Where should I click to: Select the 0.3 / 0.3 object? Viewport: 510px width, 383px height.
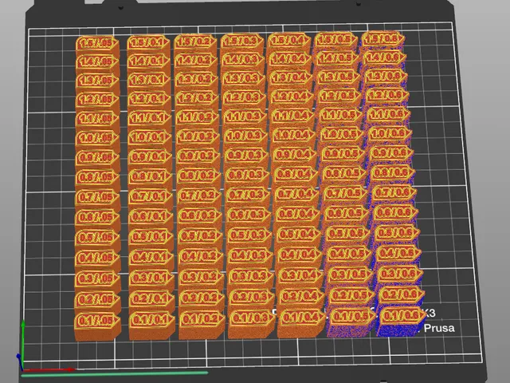tap(251, 276)
